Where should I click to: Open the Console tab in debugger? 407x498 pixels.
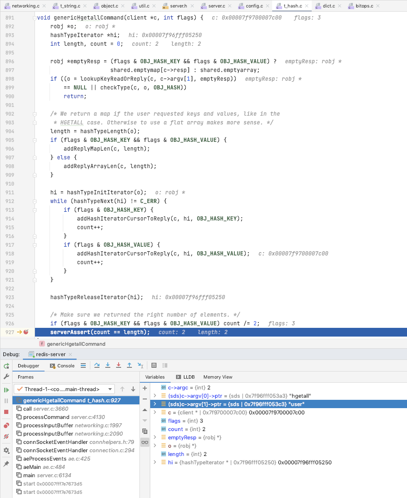[62, 366]
